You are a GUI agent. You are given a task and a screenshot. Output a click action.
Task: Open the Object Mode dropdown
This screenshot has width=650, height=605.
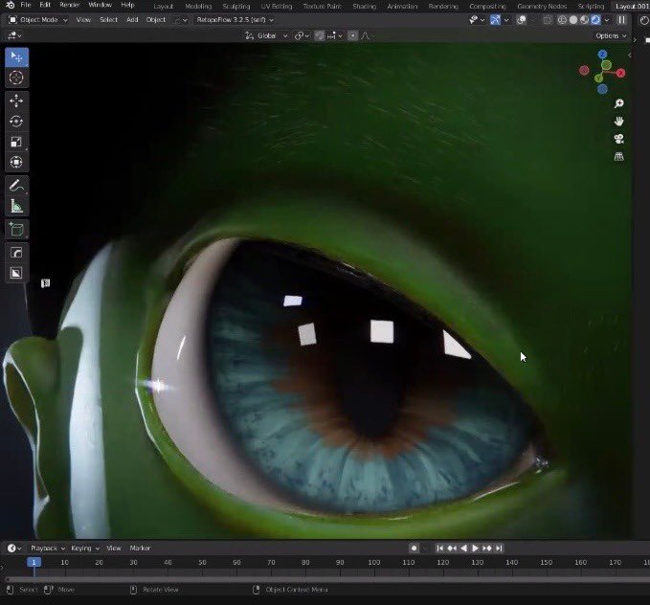coord(37,20)
